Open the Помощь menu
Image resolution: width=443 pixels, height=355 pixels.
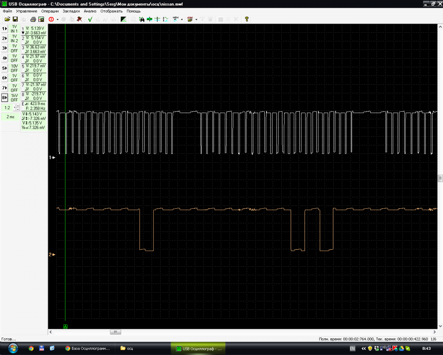coord(134,11)
